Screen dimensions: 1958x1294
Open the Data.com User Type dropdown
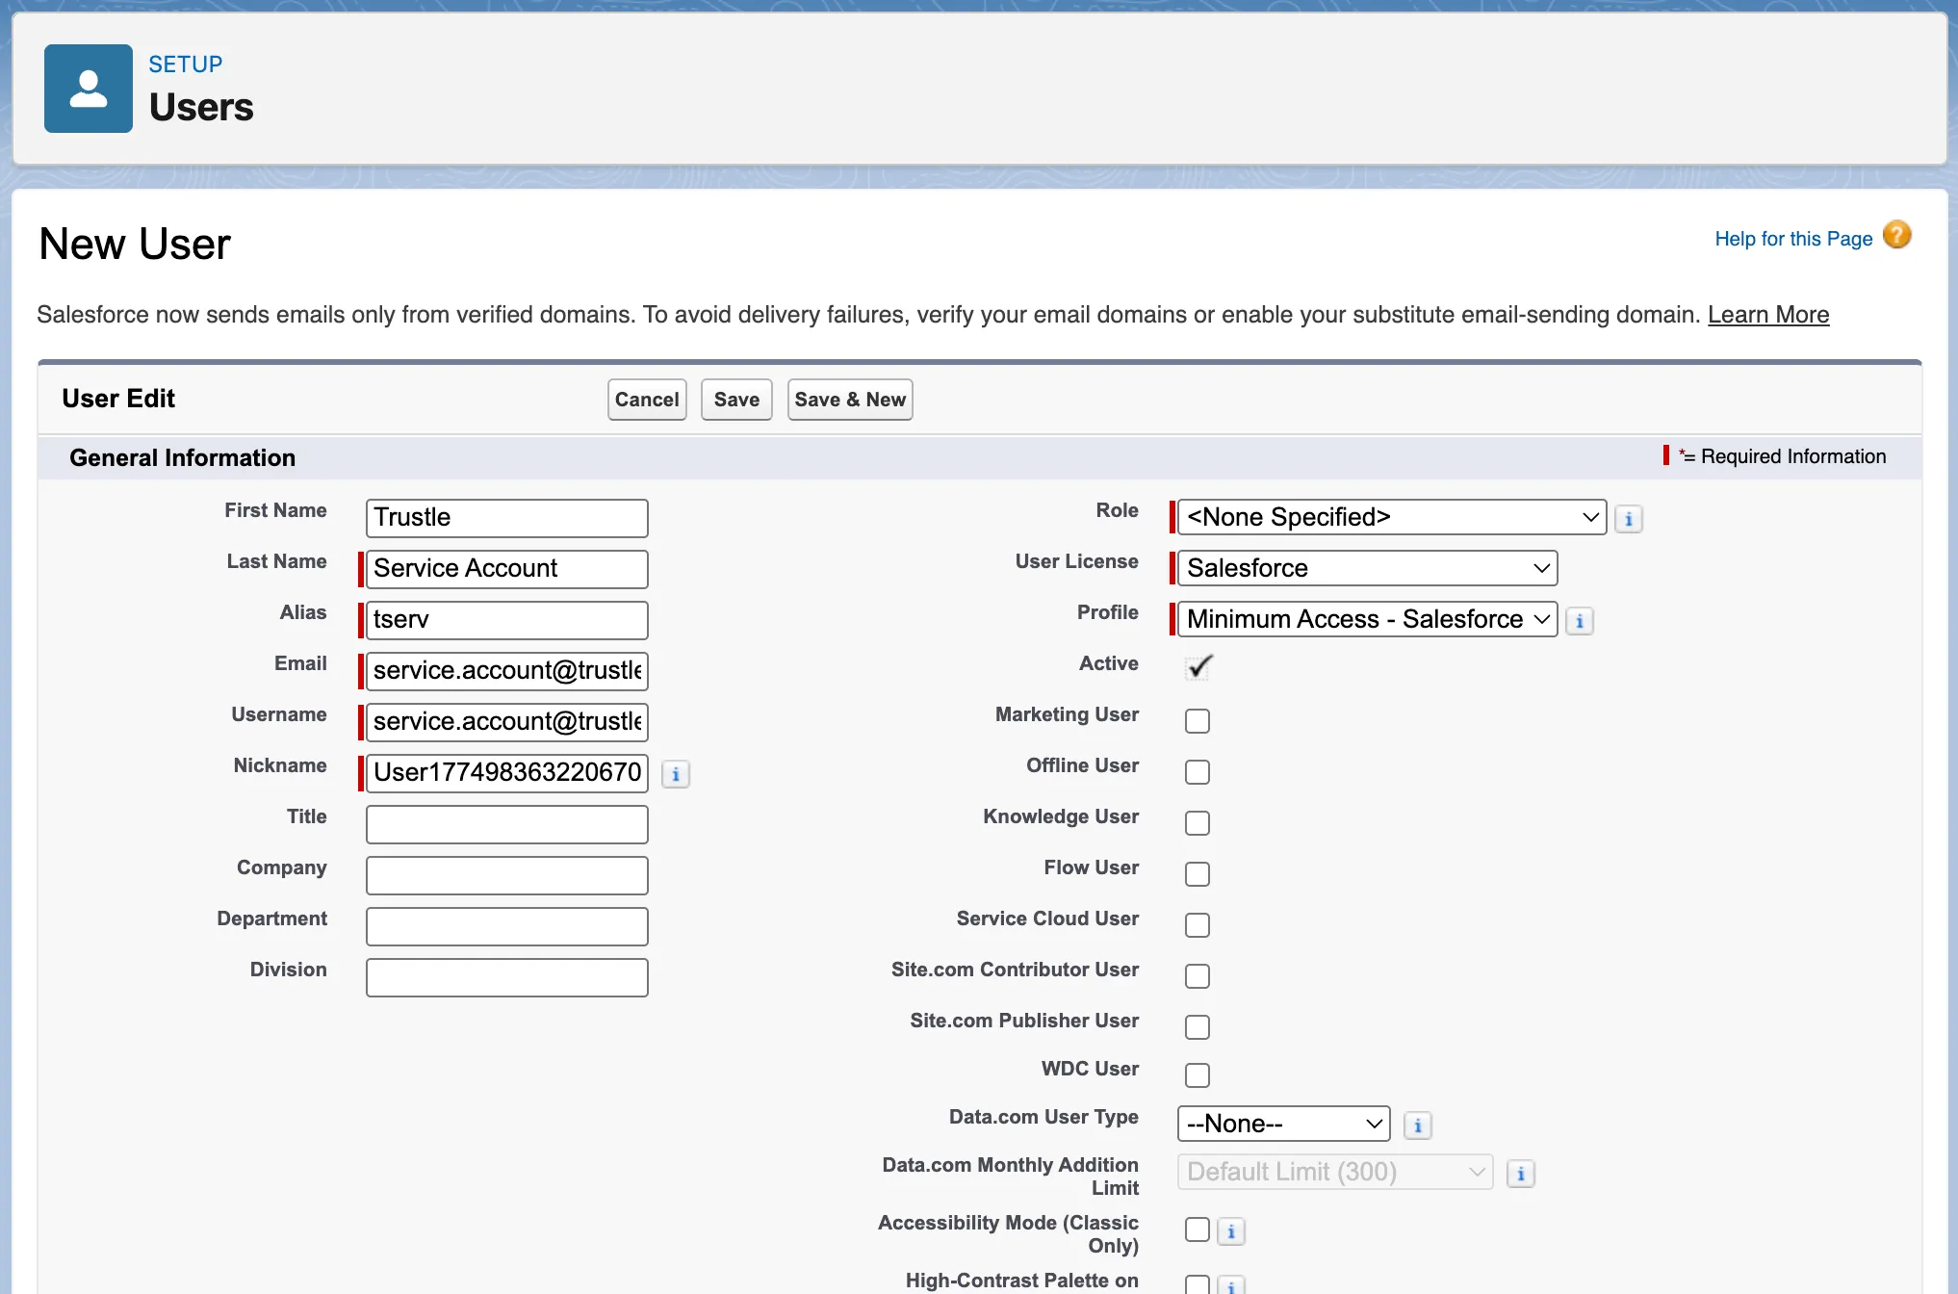pyautogui.click(x=1284, y=1124)
